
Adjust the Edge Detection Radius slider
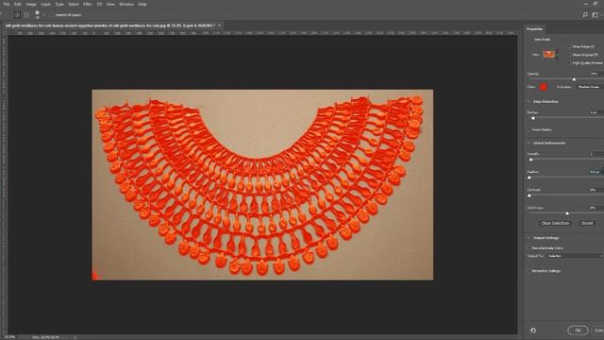click(533, 118)
